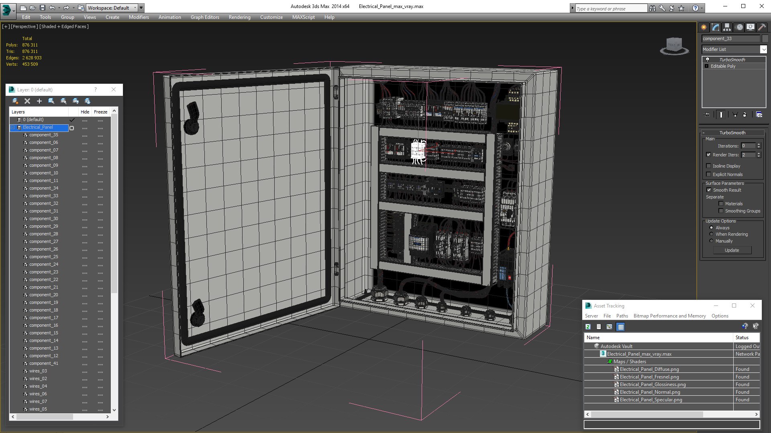Expand the Editable Poly stack entry
This screenshot has width=771, height=433.
point(706,66)
